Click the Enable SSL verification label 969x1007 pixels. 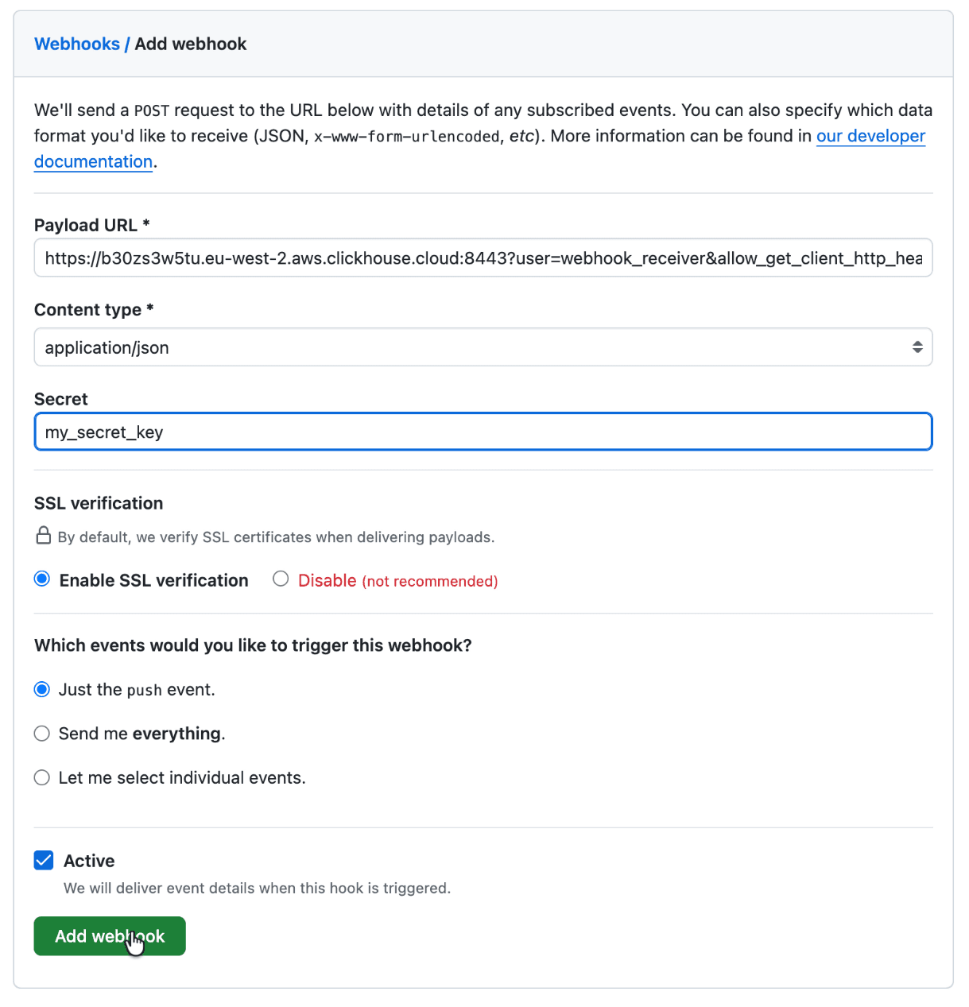pos(153,581)
